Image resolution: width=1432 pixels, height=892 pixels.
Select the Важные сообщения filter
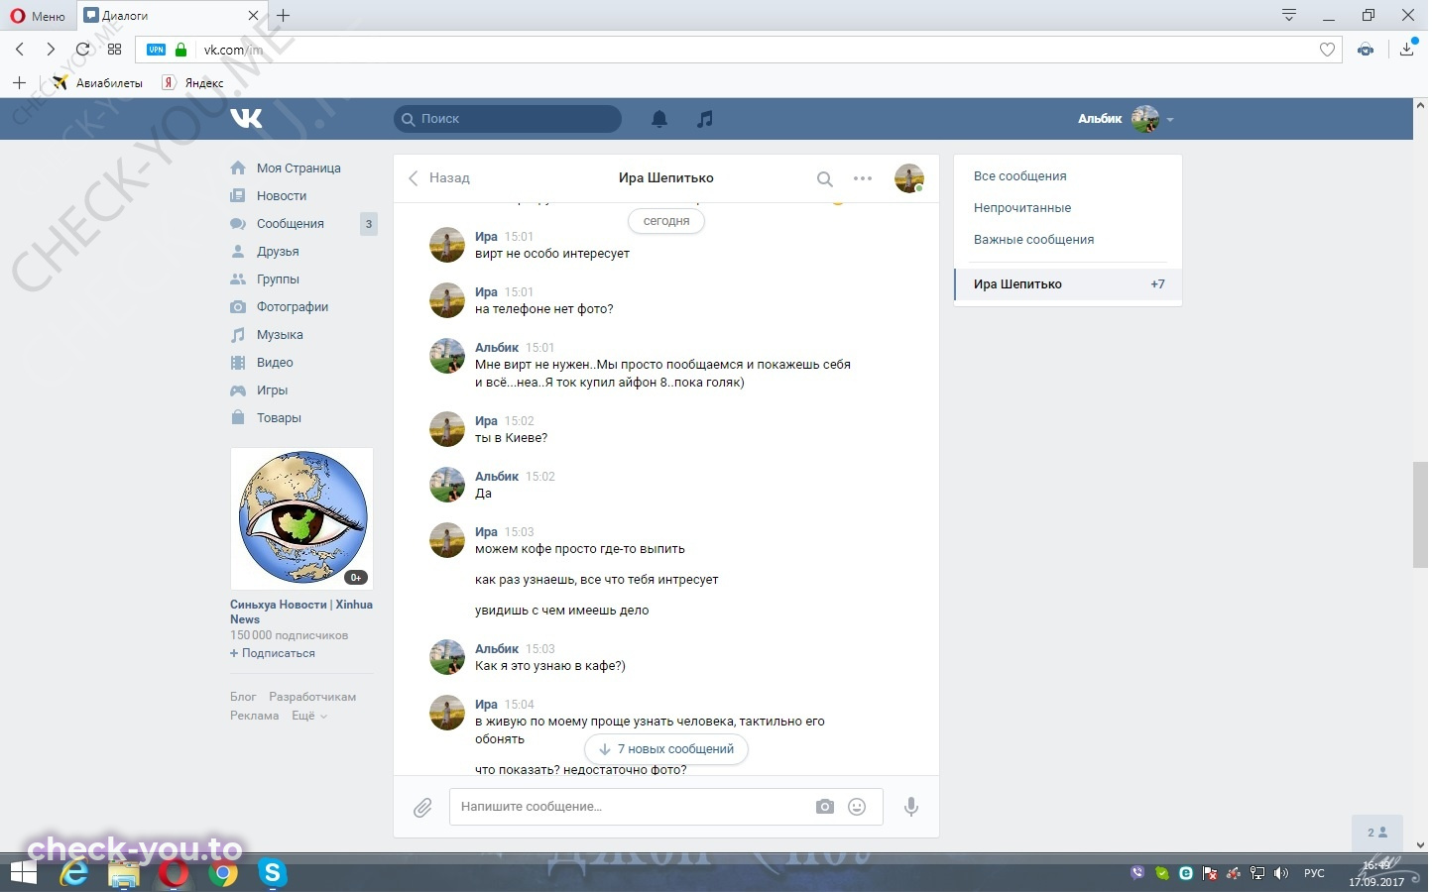tap(1033, 240)
